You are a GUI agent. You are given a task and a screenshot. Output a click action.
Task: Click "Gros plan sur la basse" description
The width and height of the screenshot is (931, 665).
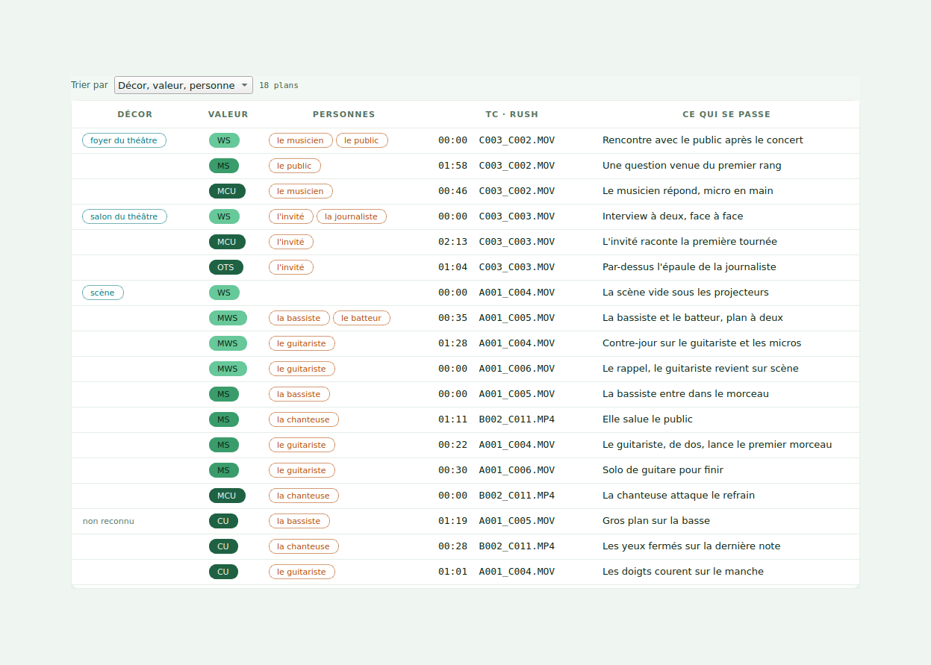[x=656, y=521]
